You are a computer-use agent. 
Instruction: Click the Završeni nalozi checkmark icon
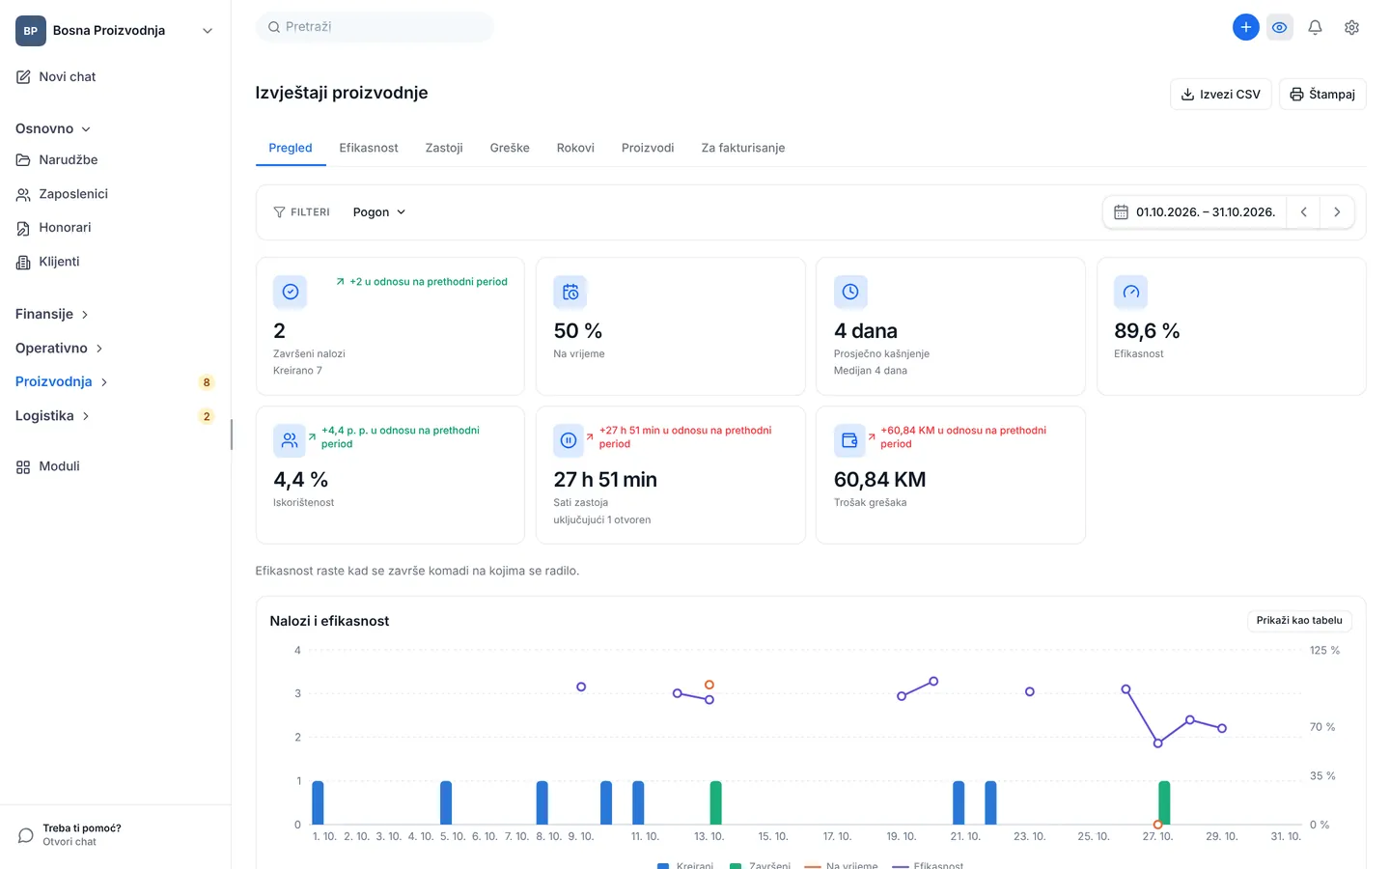point(290,292)
